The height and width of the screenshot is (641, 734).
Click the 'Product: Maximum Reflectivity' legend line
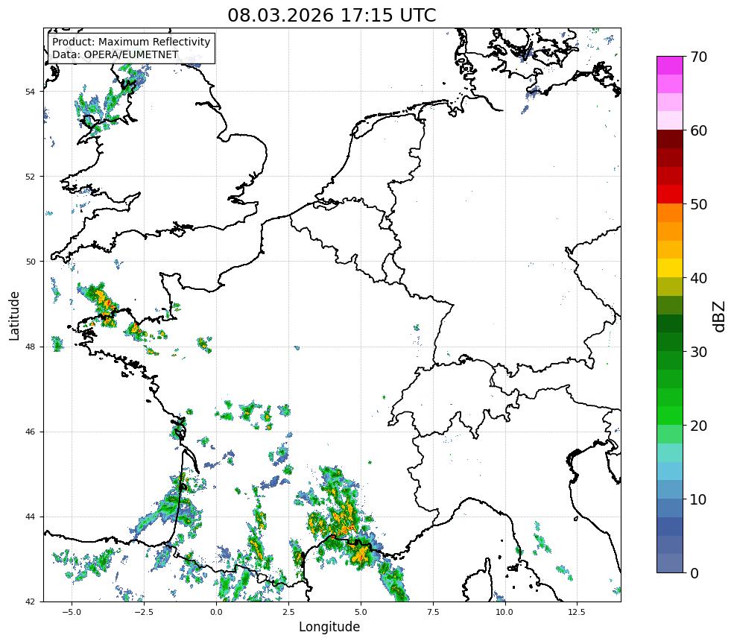(x=131, y=42)
